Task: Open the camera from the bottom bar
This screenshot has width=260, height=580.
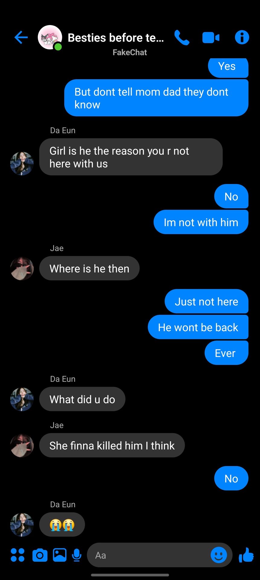Action: coord(40,555)
